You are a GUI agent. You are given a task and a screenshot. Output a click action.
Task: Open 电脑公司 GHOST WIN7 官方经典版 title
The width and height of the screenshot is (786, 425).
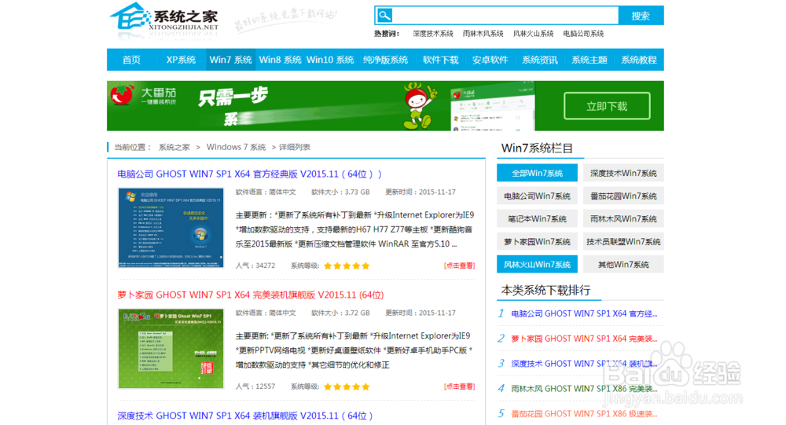(x=249, y=174)
